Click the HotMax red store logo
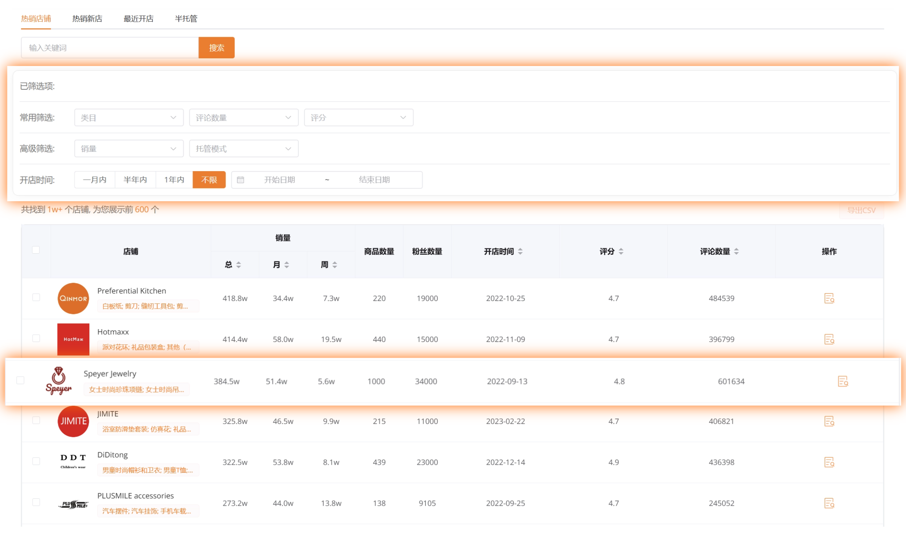 click(x=73, y=339)
